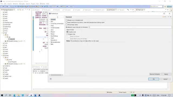Viewport: 173px width, 97px height.
Task: Open the Refactor menu
Action: 15,4
